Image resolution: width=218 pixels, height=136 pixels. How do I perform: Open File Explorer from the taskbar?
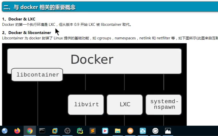pyautogui.click(x=118, y=131)
